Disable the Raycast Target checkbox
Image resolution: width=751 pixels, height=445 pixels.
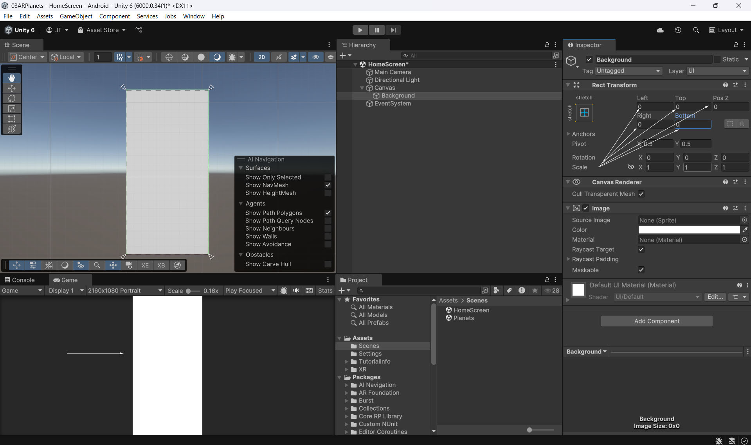coord(641,249)
